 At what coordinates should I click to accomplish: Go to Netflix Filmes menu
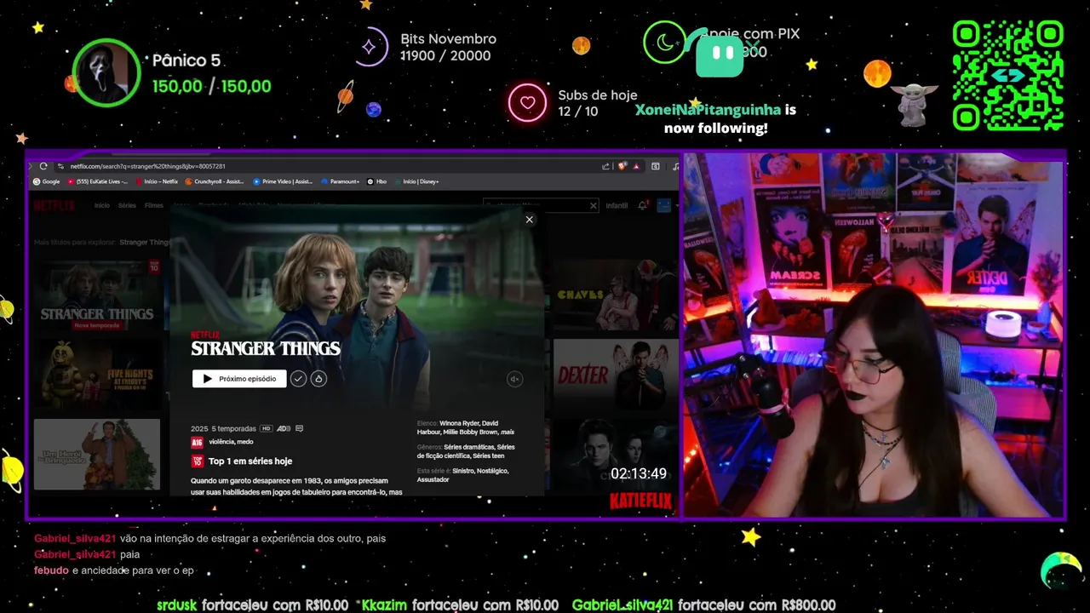pyautogui.click(x=154, y=205)
